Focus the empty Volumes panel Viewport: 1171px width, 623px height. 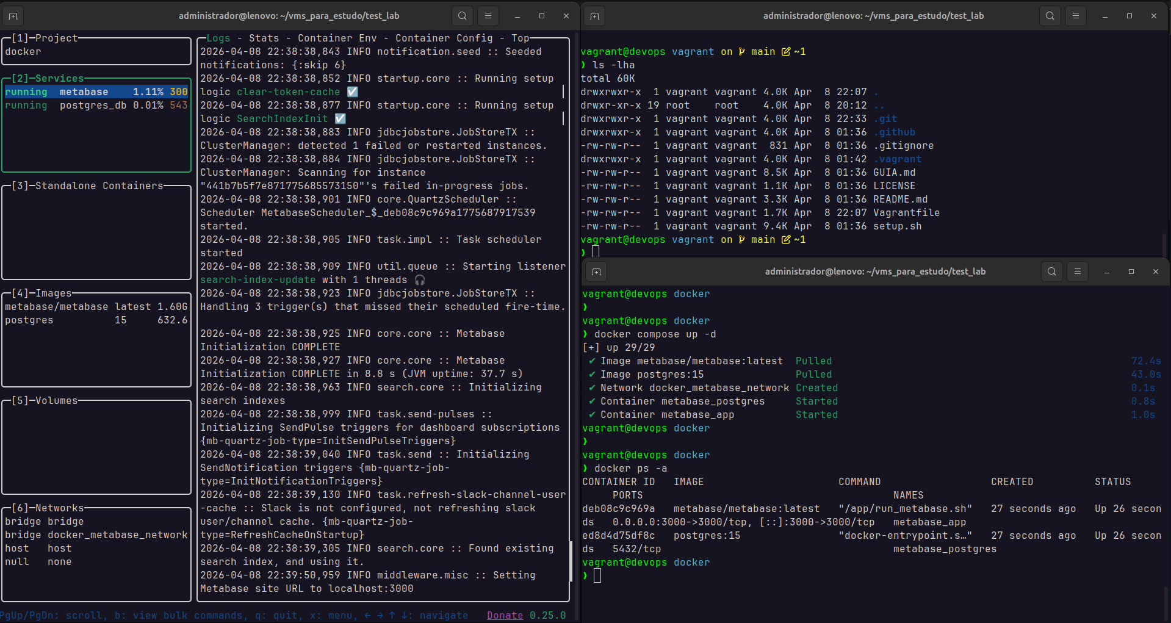[96, 445]
